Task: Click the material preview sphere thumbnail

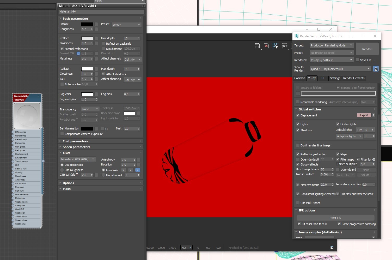Action: (27, 116)
